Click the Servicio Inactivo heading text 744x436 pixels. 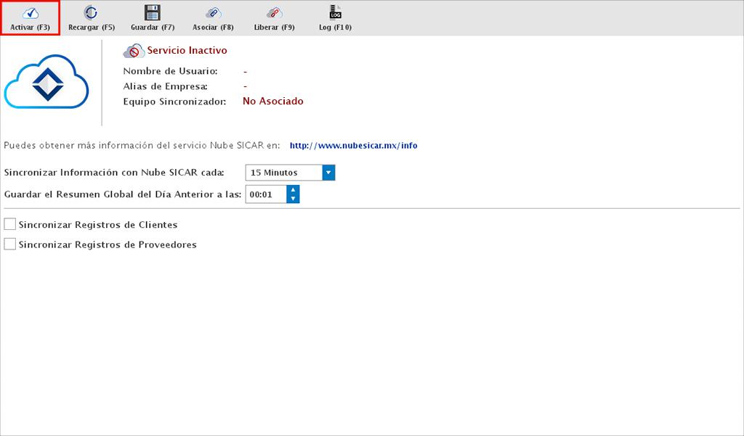[x=187, y=51]
